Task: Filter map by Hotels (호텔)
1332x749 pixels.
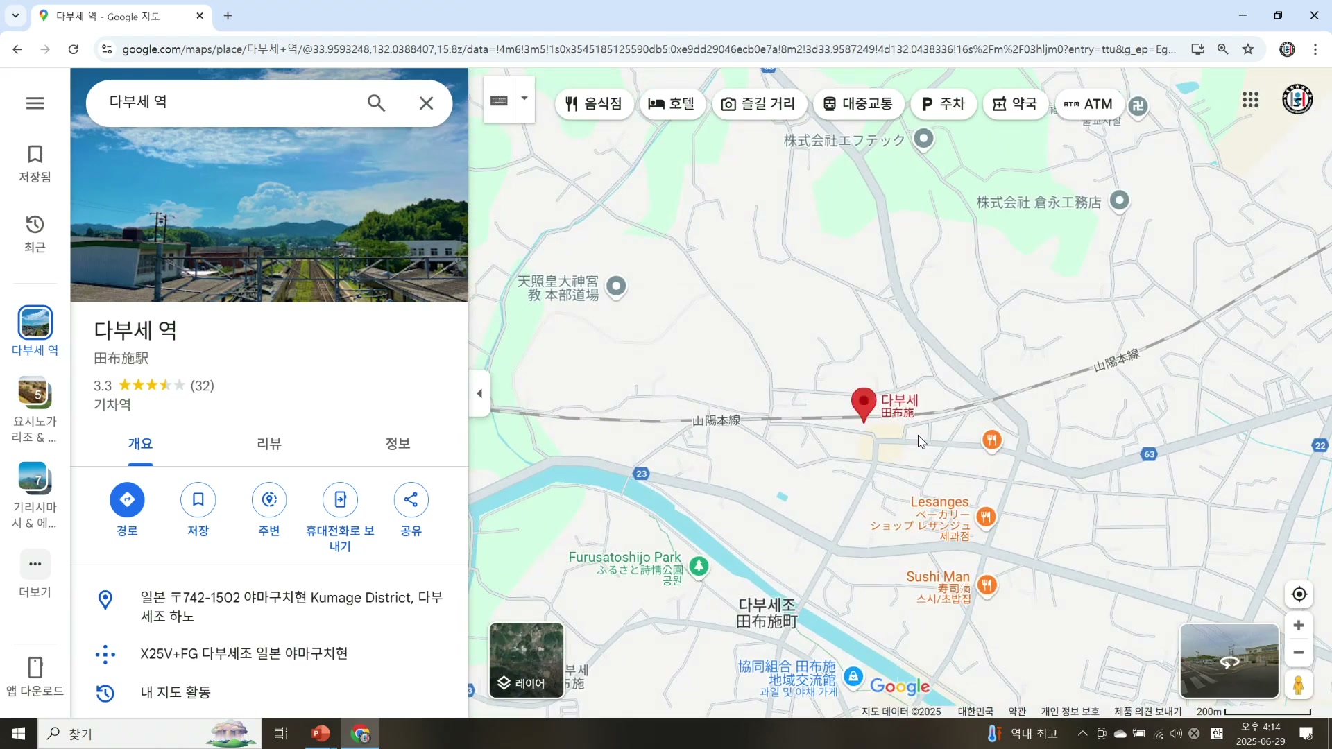Action: tap(671, 104)
